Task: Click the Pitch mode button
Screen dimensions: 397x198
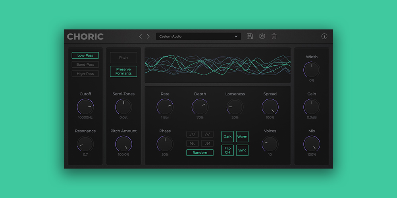Action: coord(123,57)
